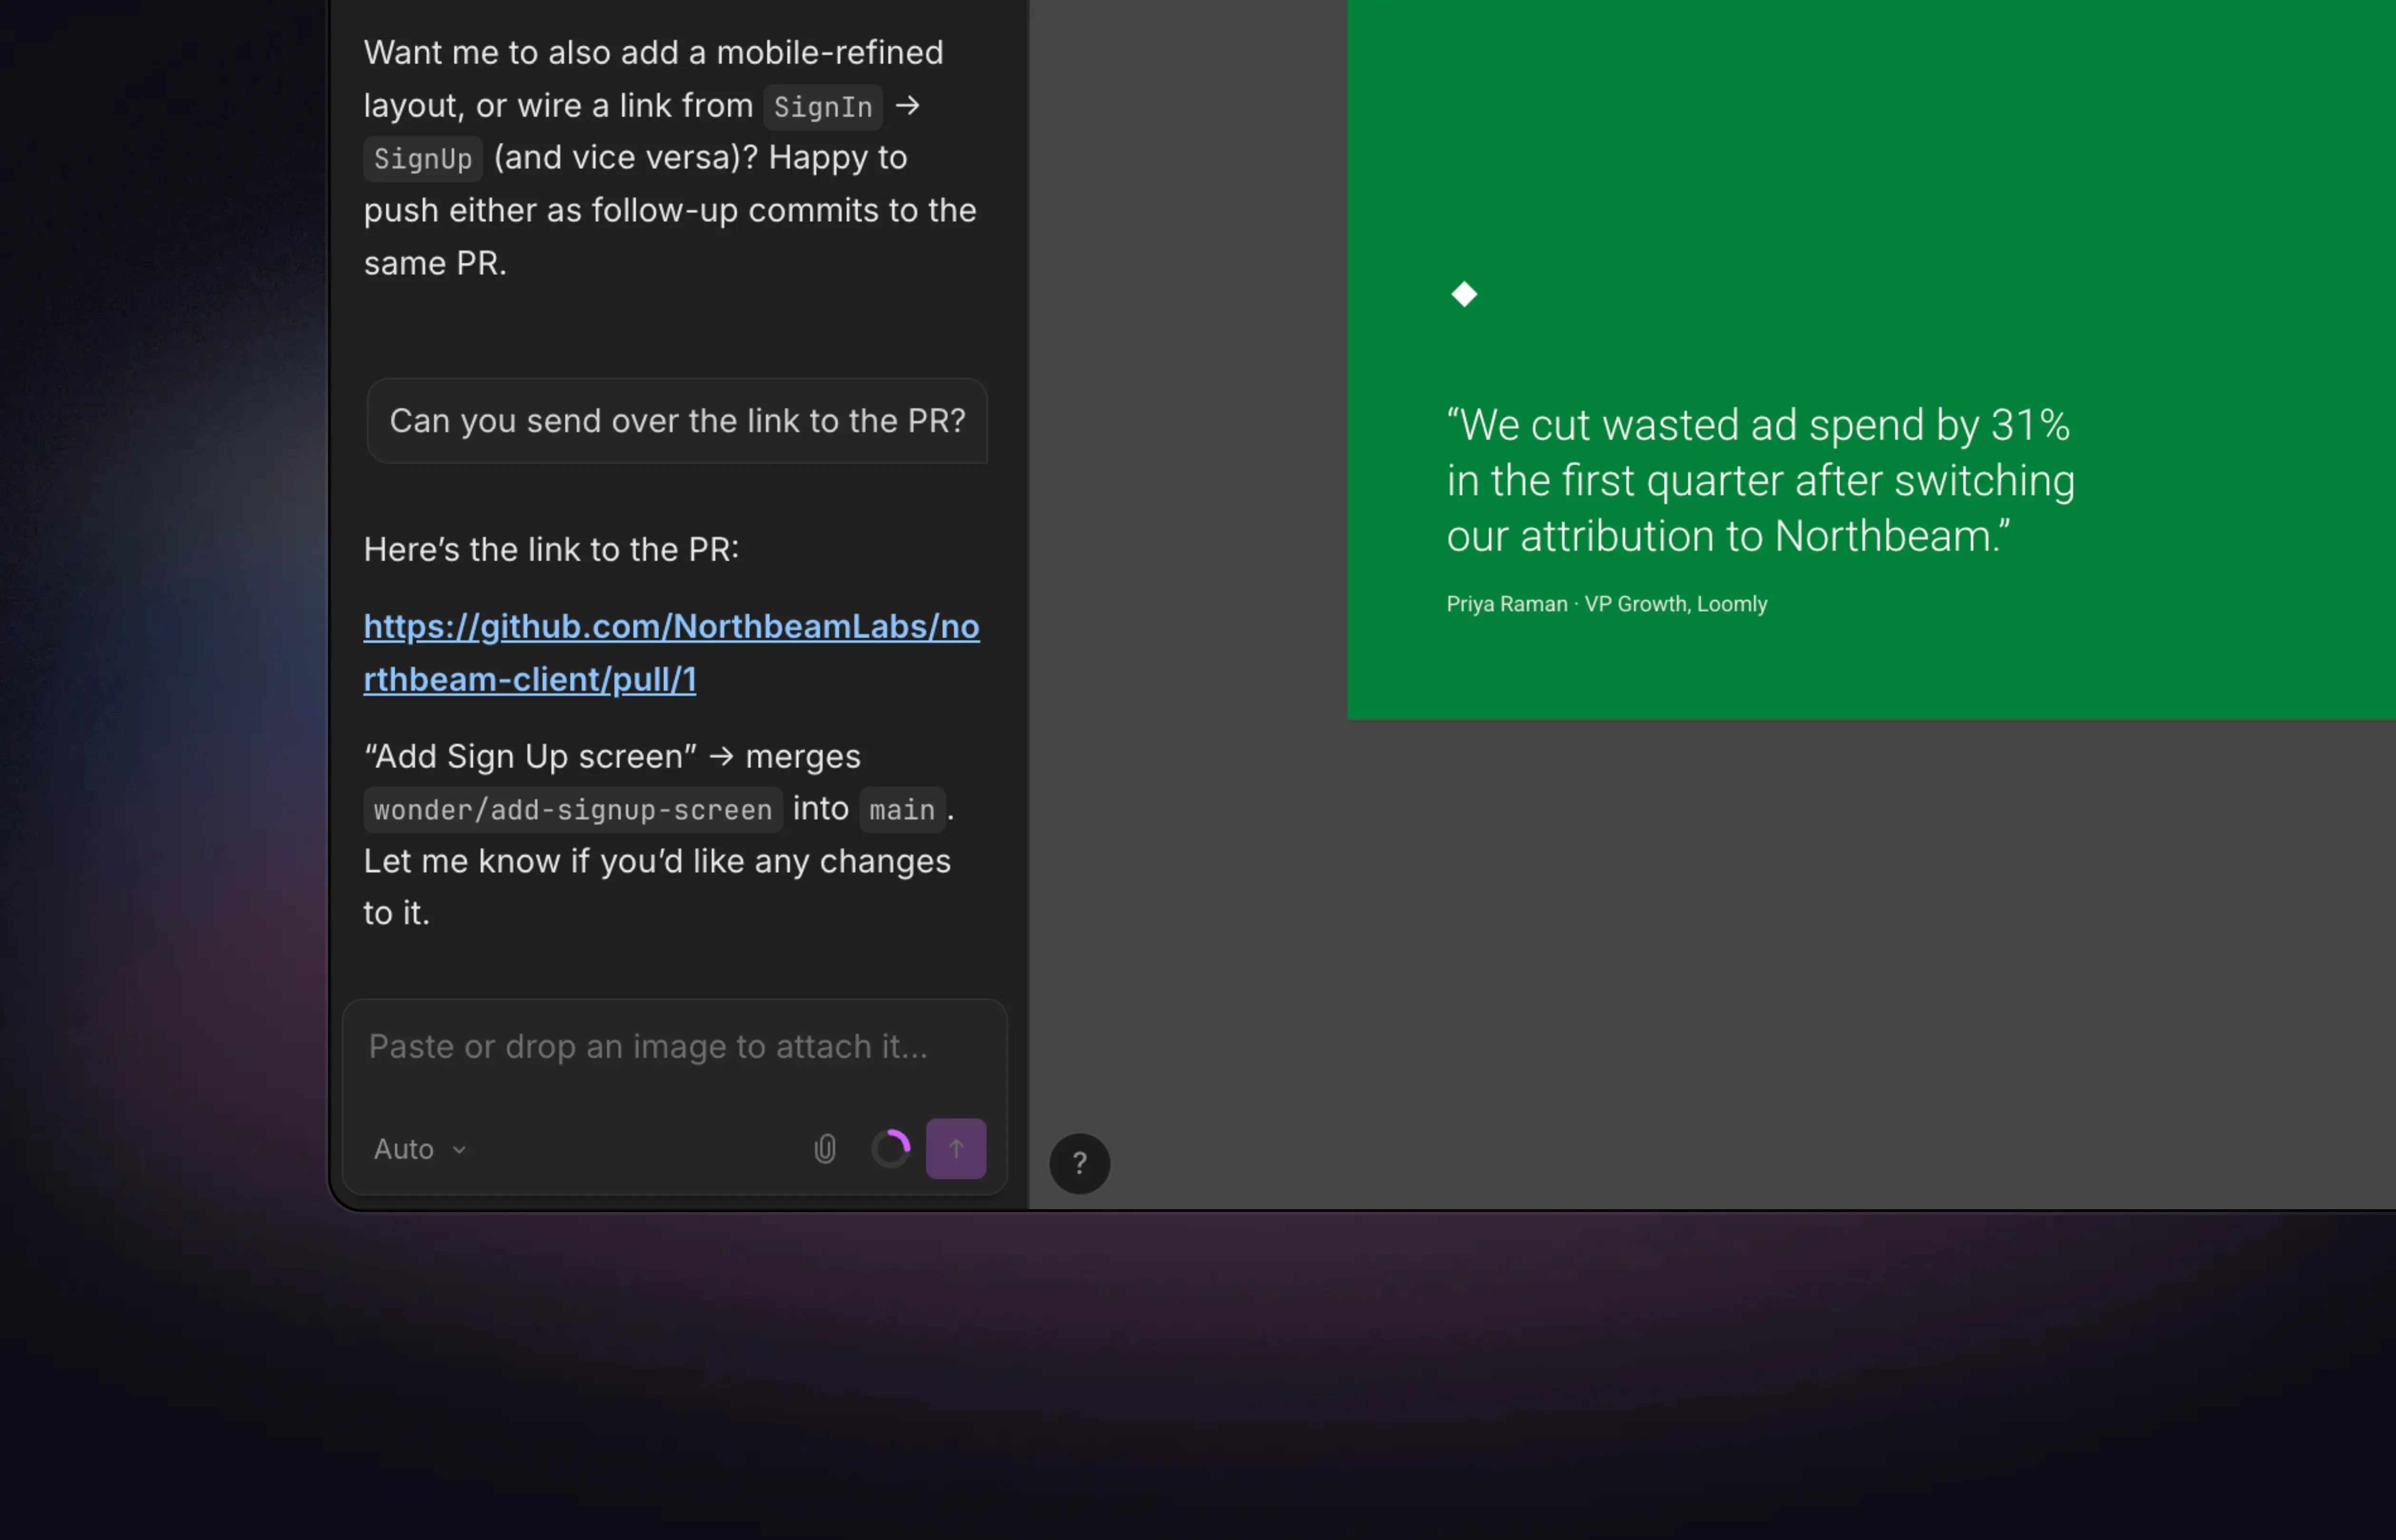Screen dimensions: 2396x1540
Task: Click 'Here's the link to the PR:' text
Action: pos(551,550)
